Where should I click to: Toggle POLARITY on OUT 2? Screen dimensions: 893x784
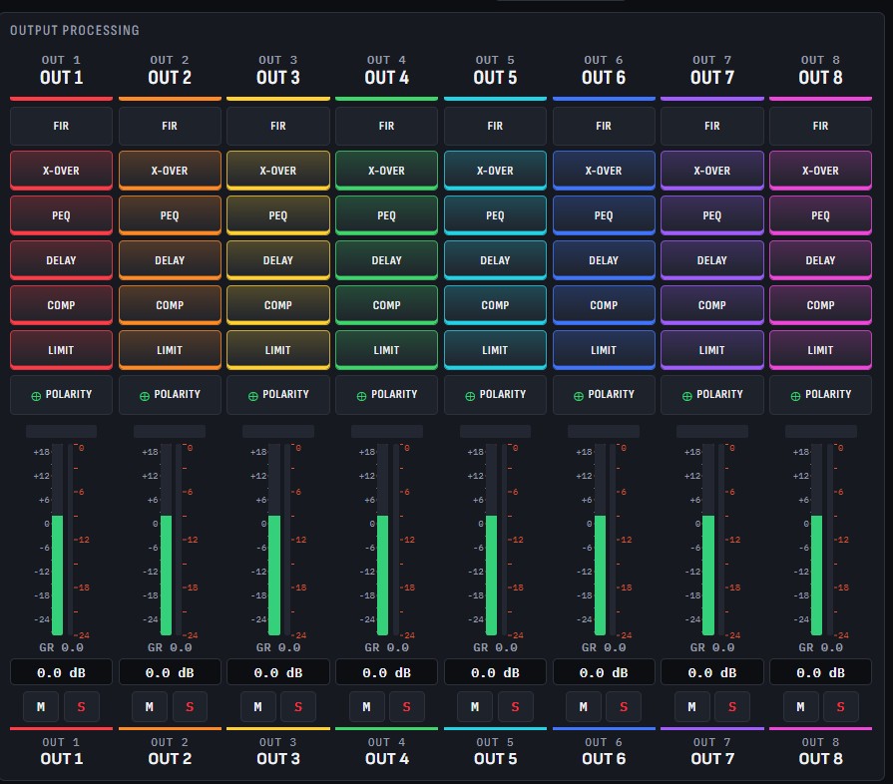pyautogui.click(x=170, y=395)
